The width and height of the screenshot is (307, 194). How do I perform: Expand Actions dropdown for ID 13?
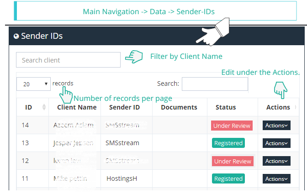[x=276, y=143]
